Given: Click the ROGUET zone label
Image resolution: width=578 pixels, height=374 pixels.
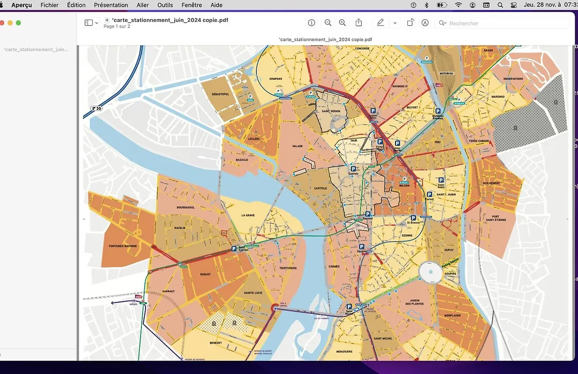Looking at the screenshot, I should pyautogui.click(x=206, y=274).
